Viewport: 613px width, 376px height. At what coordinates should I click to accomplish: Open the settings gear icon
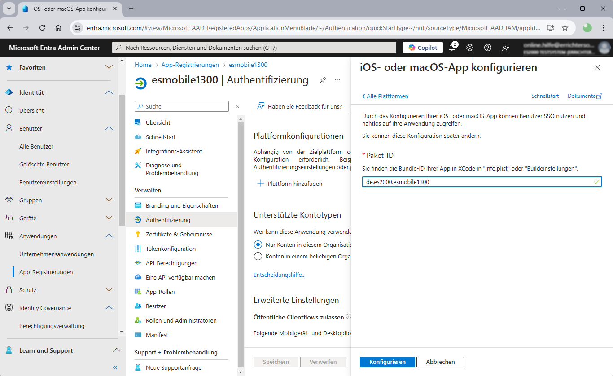click(470, 48)
